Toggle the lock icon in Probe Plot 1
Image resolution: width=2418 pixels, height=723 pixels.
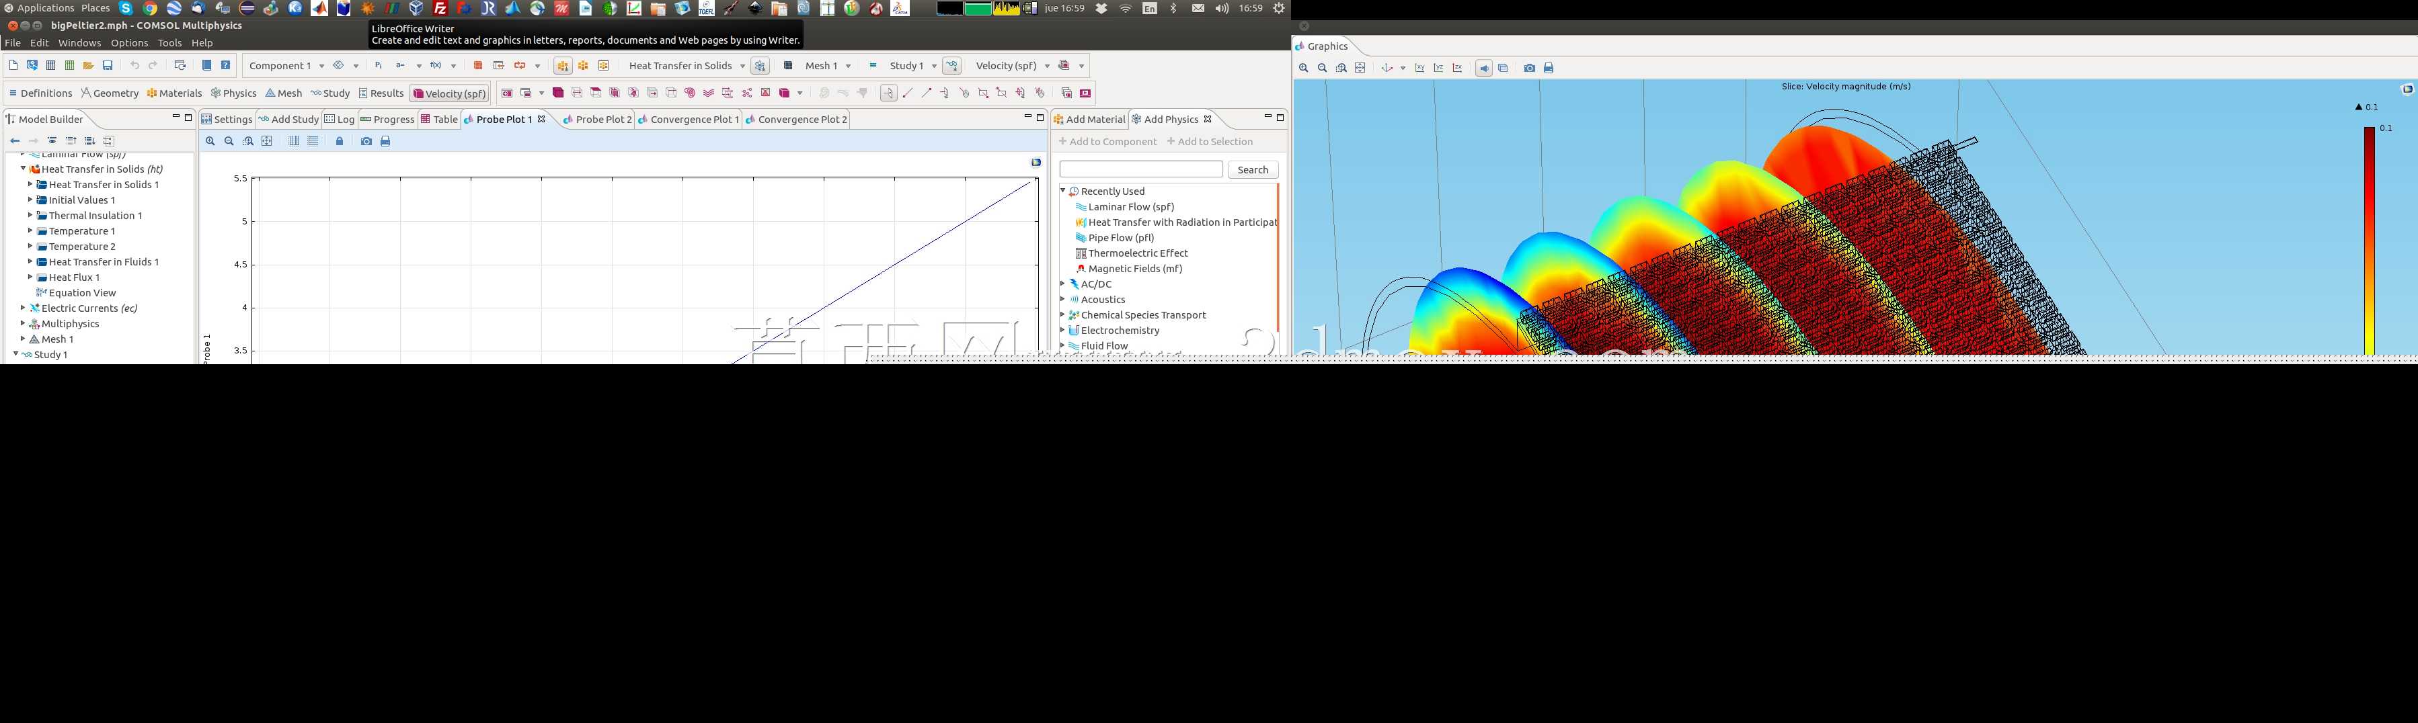click(340, 142)
